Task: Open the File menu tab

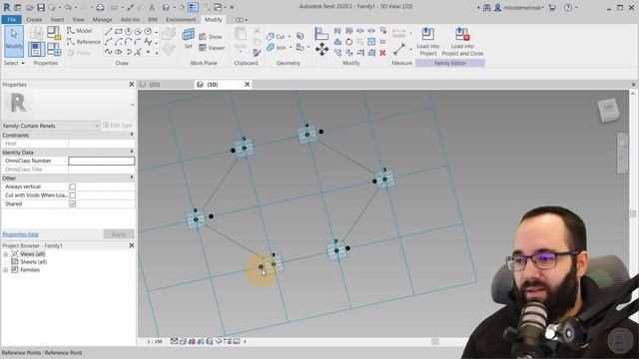Action: coord(11,20)
